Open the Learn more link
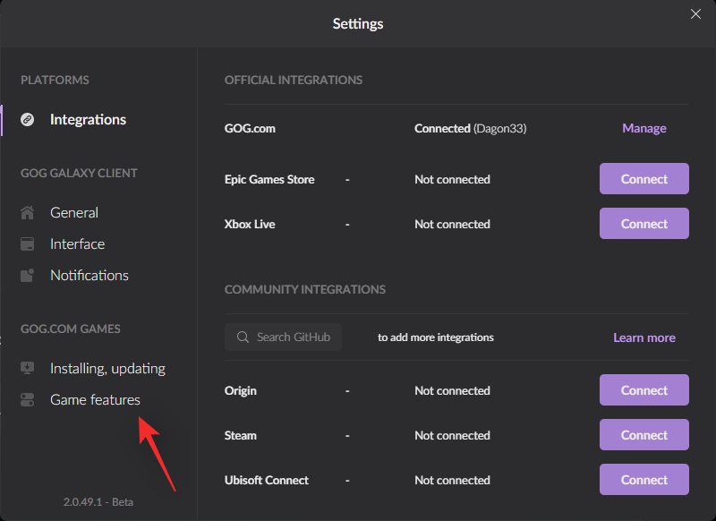The width and height of the screenshot is (716, 521). pos(644,337)
